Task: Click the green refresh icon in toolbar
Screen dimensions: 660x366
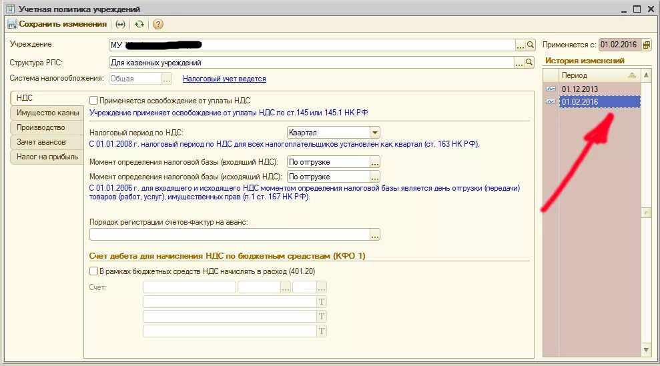Action: pyautogui.click(x=139, y=25)
